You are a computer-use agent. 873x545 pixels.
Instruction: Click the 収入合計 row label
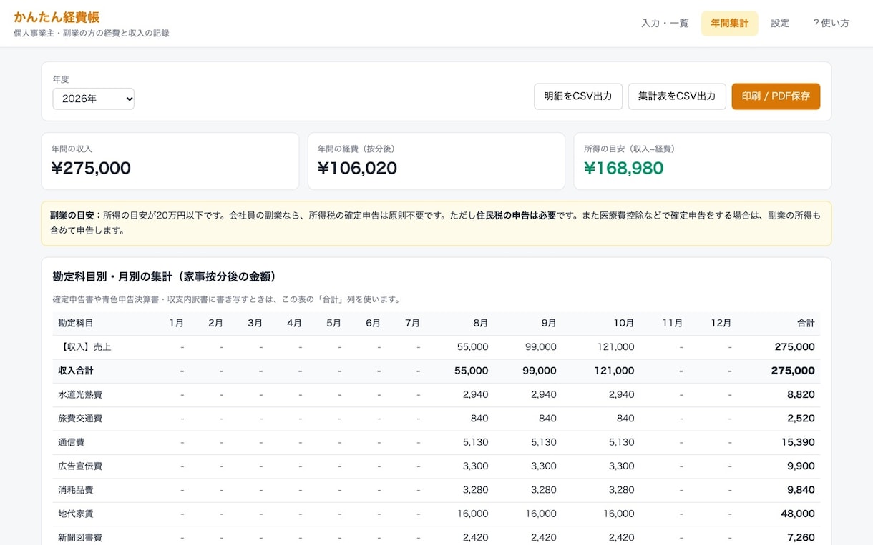tap(76, 371)
